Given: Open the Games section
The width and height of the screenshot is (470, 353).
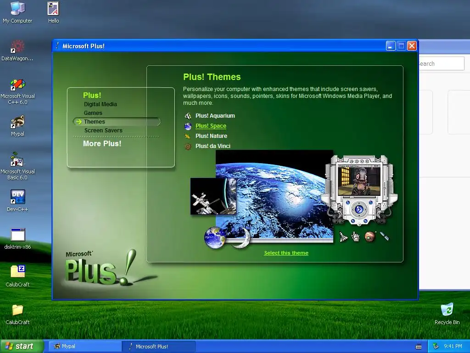Looking at the screenshot, I should (x=93, y=113).
